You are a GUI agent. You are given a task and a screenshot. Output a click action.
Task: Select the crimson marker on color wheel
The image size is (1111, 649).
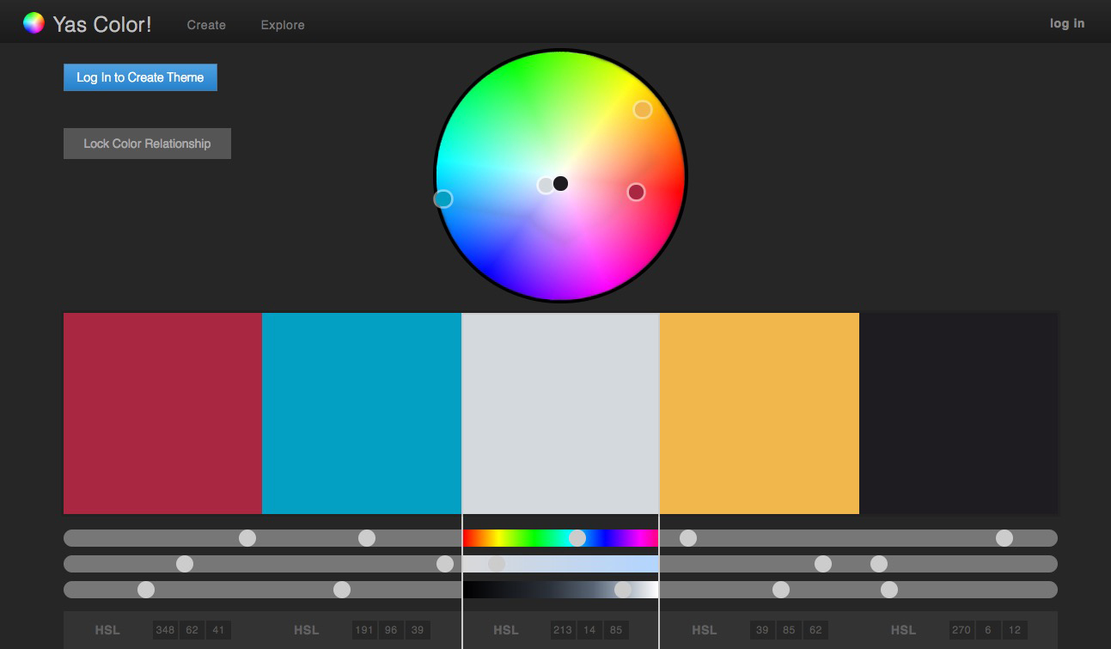[x=636, y=192]
